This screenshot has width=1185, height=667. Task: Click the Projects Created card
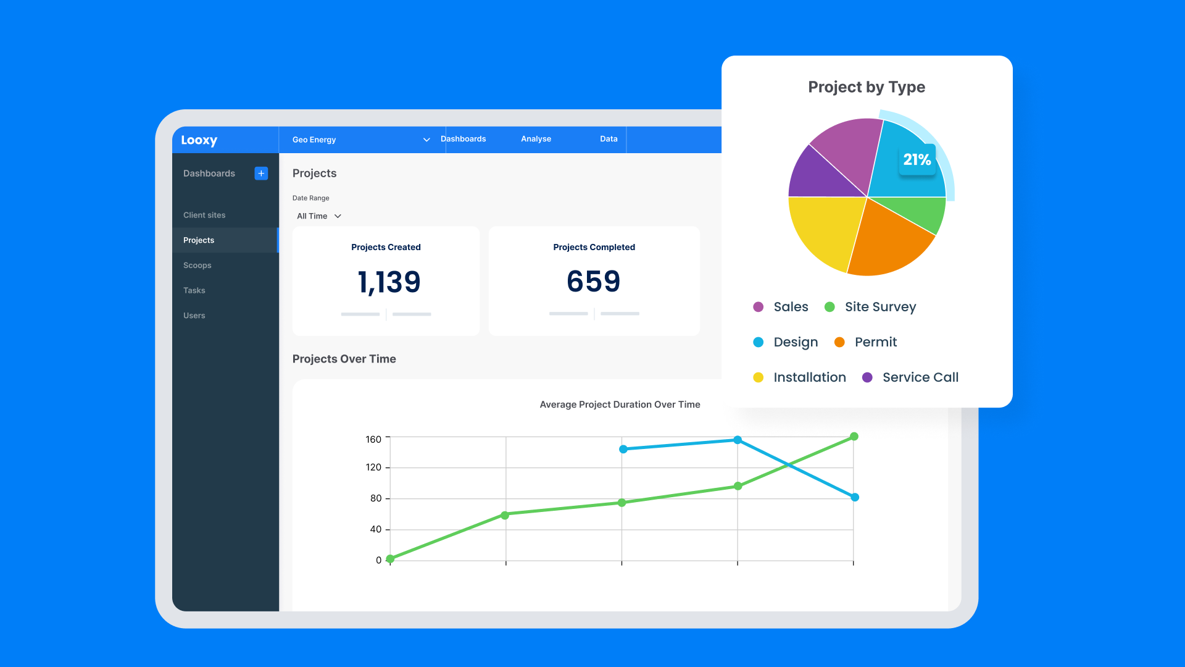386,281
